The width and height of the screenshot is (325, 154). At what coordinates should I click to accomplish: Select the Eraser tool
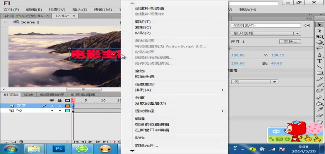point(320,115)
